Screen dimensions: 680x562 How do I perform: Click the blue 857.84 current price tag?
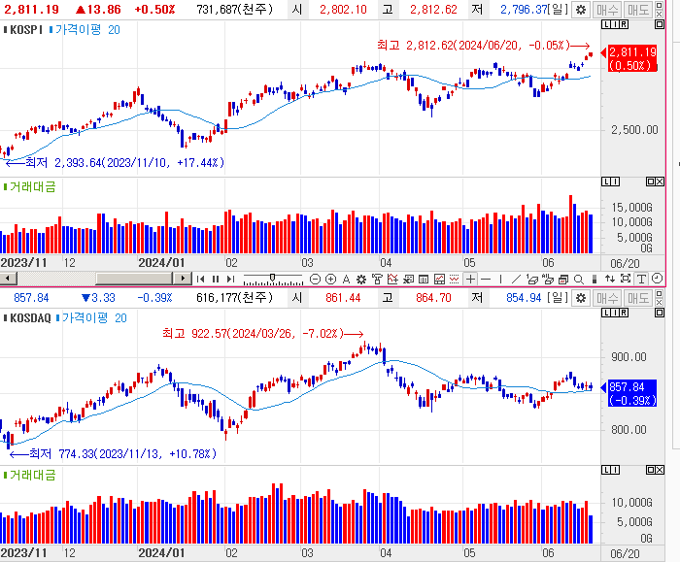click(x=631, y=393)
